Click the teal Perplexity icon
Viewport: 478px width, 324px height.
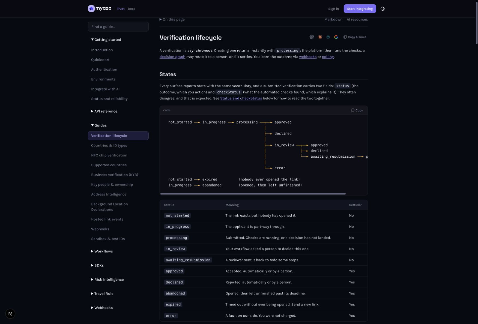tap(328, 37)
